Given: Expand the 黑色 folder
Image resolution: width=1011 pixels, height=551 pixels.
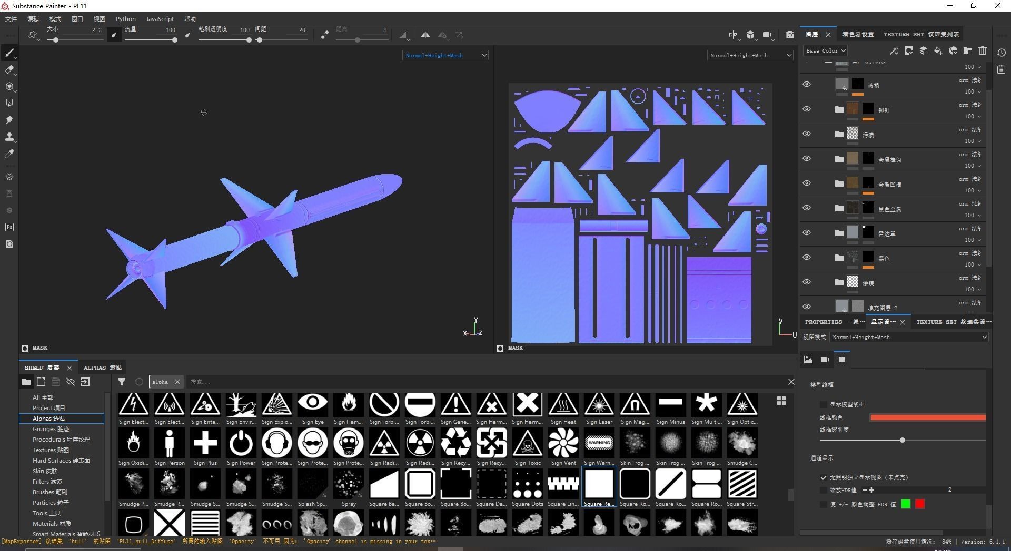Looking at the screenshot, I should point(839,258).
